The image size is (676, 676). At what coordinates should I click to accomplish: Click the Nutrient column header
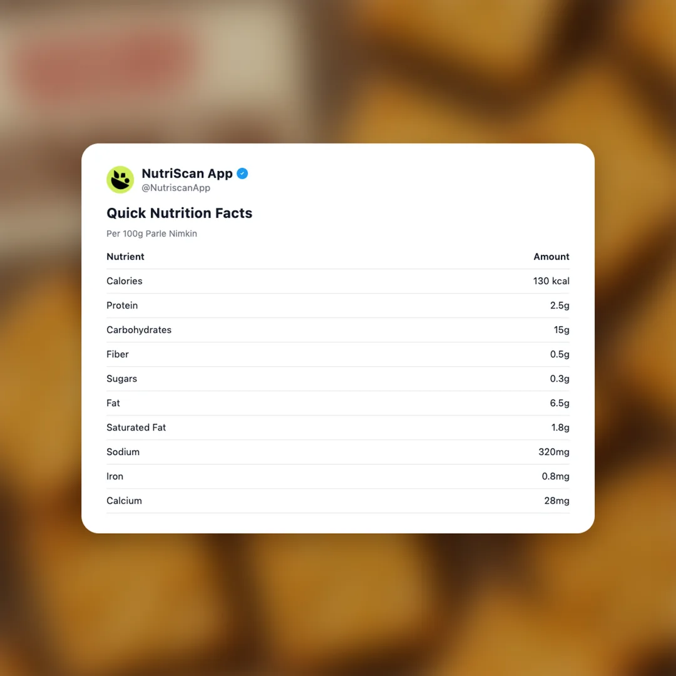pyautogui.click(x=125, y=257)
